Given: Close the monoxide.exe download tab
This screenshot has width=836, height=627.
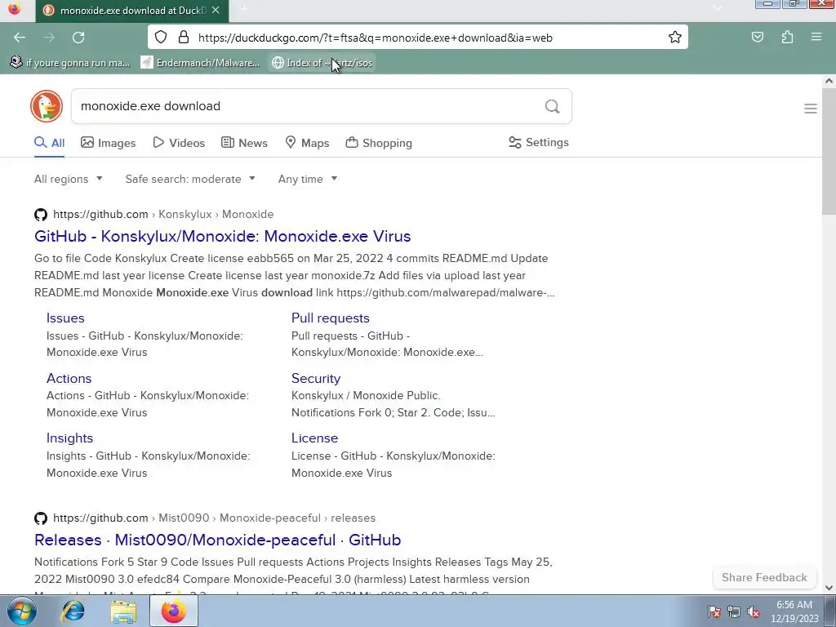Looking at the screenshot, I should click(x=216, y=10).
